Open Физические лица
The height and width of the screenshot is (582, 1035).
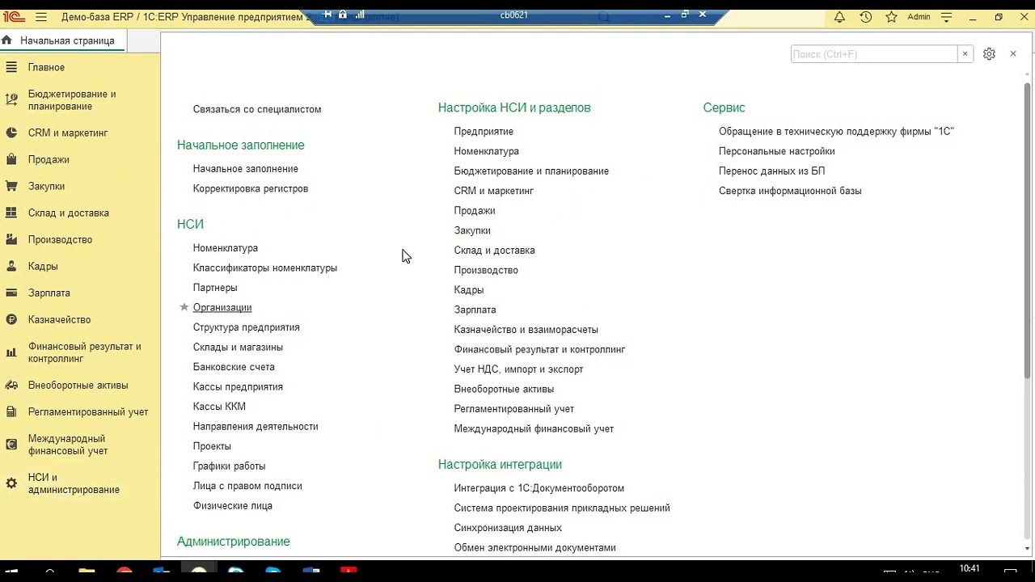click(x=233, y=506)
